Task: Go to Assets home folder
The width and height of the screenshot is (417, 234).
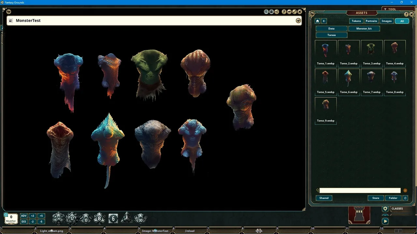Action: (318, 21)
